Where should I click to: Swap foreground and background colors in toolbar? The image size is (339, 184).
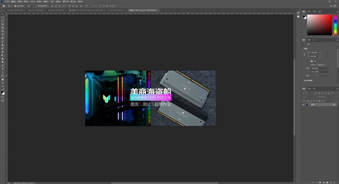point(4,89)
